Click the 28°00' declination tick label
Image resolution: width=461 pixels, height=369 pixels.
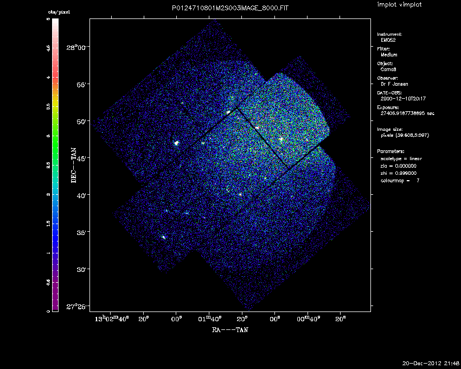(x=78, y=47)
